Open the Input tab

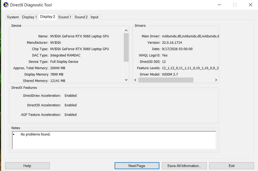94,17
